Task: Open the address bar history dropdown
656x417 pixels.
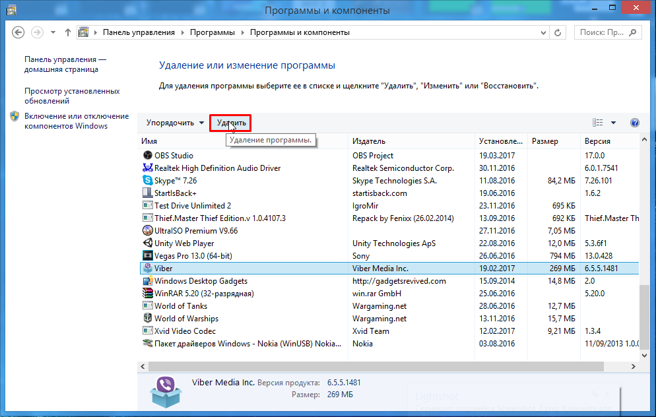Action: click(542, 32)
